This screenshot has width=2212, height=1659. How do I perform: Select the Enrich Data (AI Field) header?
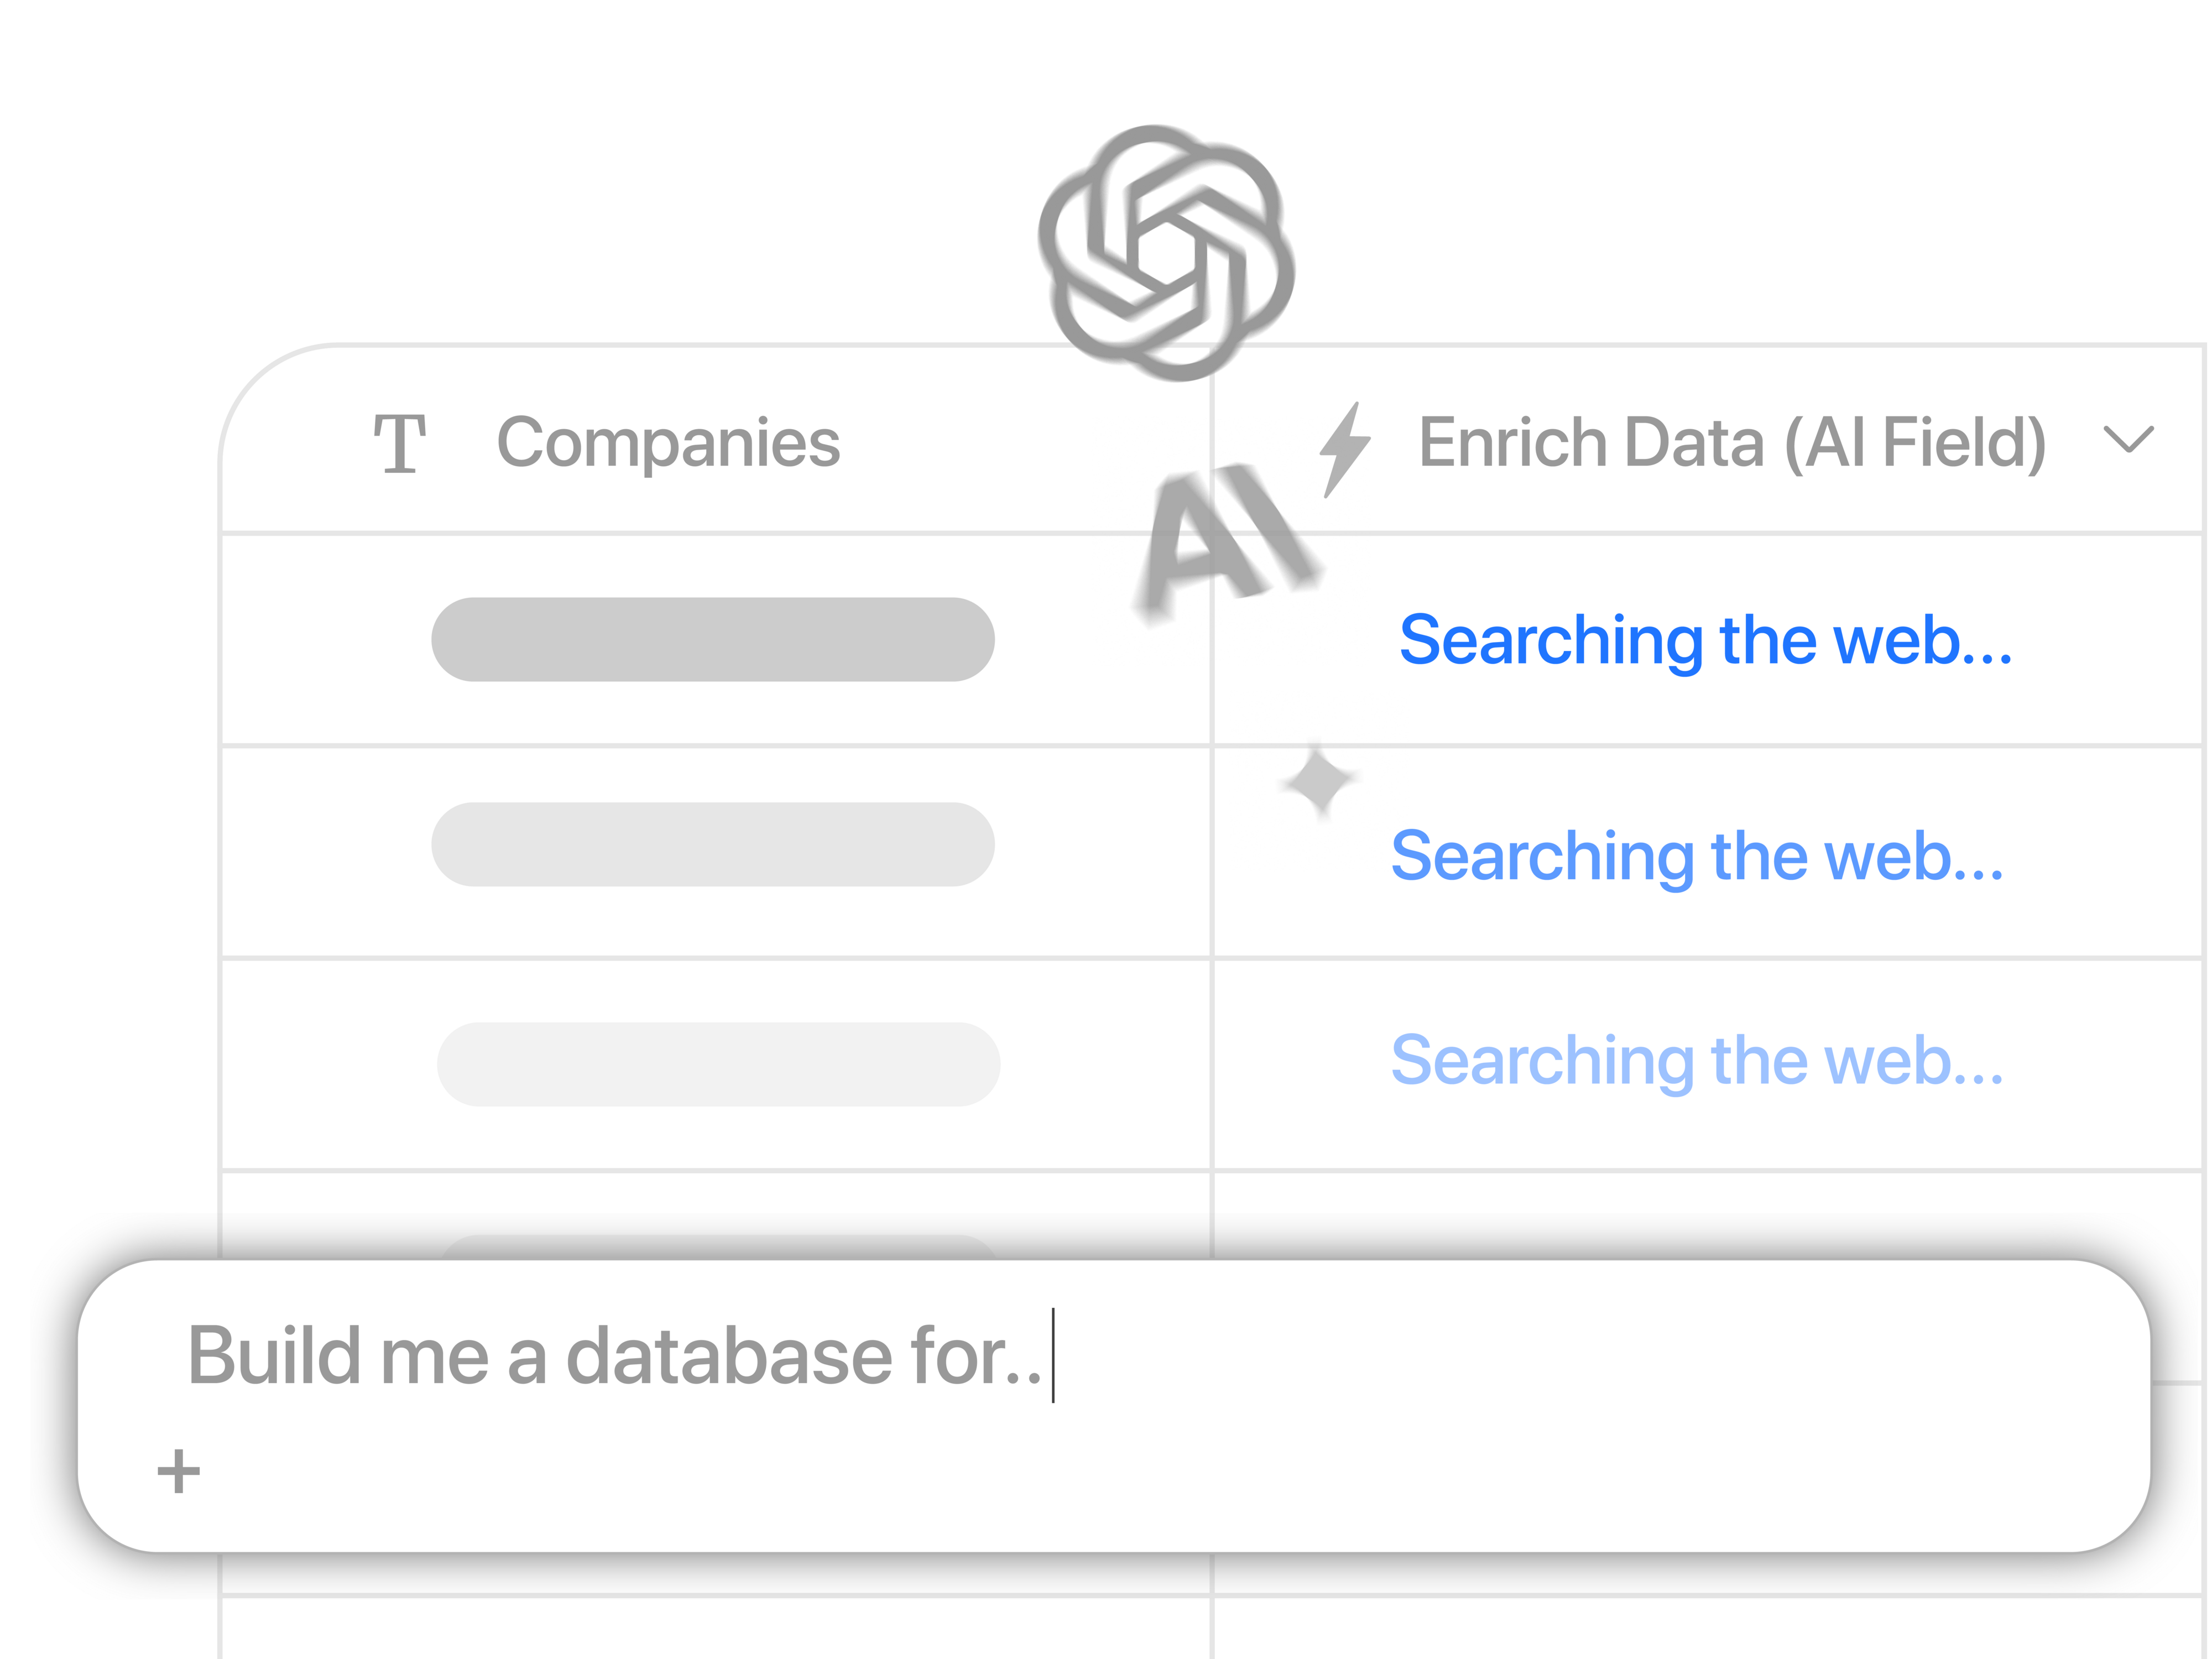click(1732, 442)
